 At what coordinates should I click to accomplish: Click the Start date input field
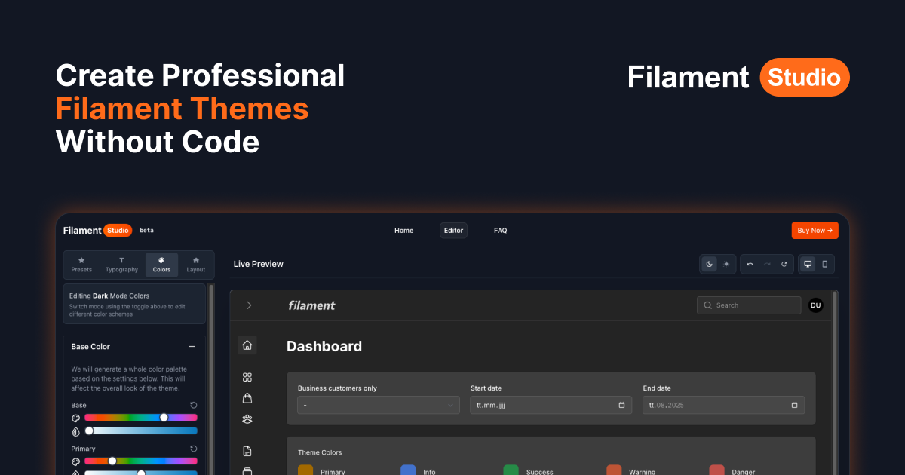coord(551,405)
